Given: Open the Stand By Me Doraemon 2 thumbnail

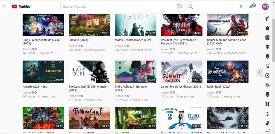Looking at the screenshot, I should pyautogui.click(x=182, y=118).
